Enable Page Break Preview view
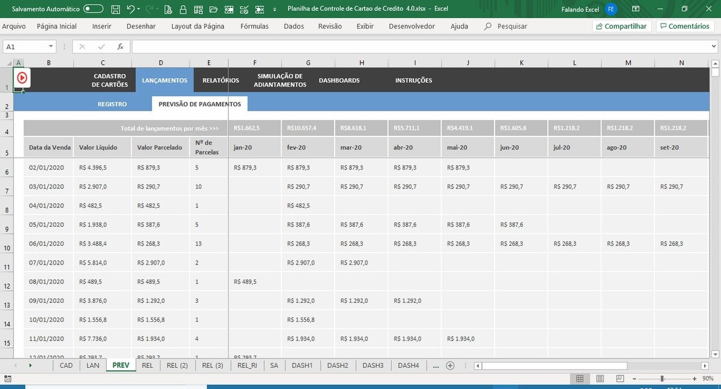 [619, 379]
